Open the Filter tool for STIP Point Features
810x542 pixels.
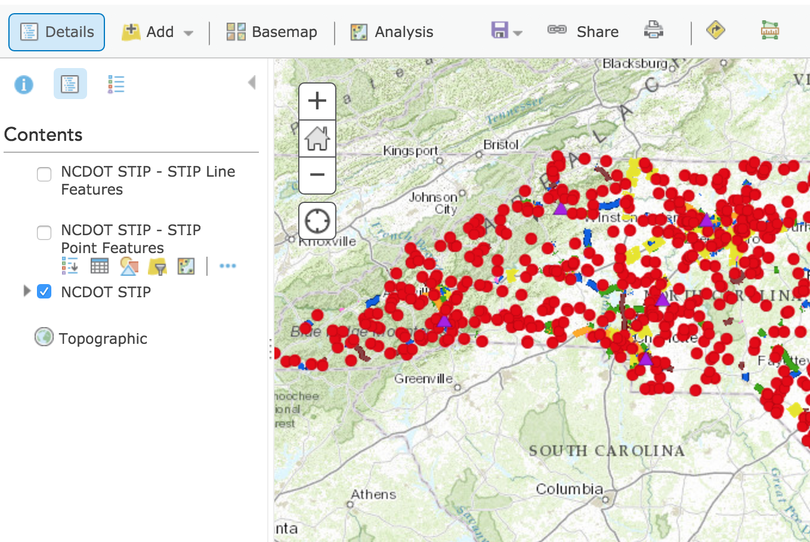click(157, 266)
